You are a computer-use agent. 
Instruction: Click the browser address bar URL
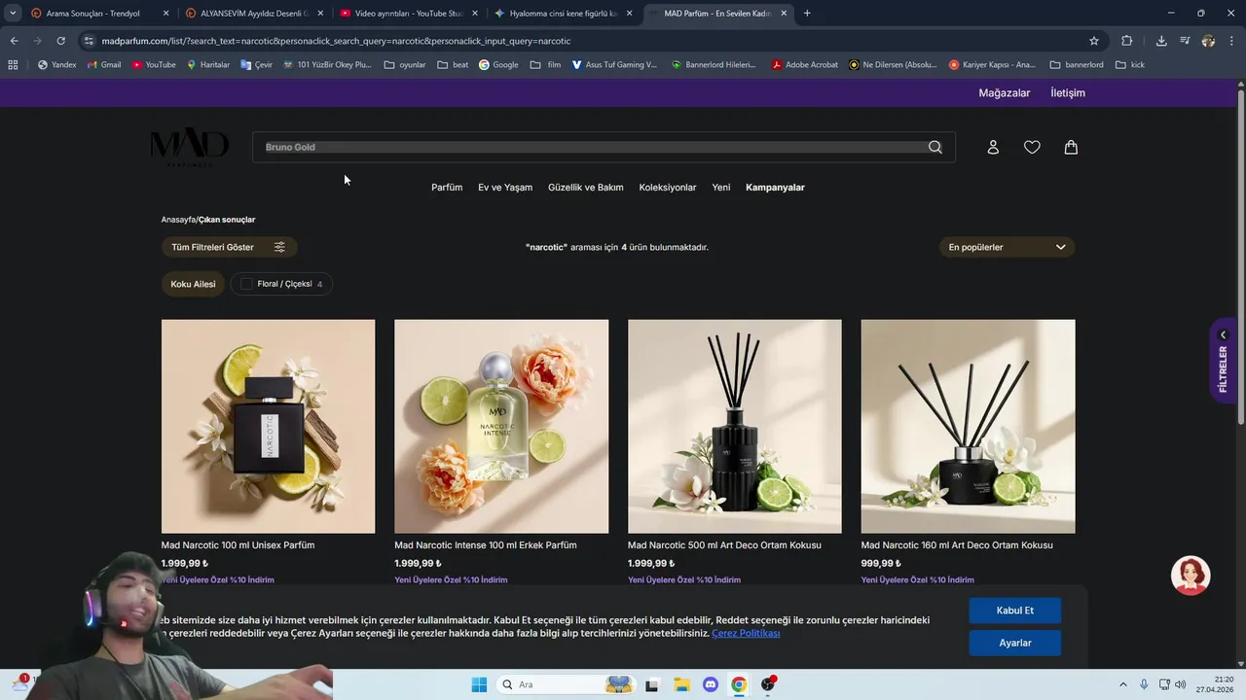[x=336, y=41]
